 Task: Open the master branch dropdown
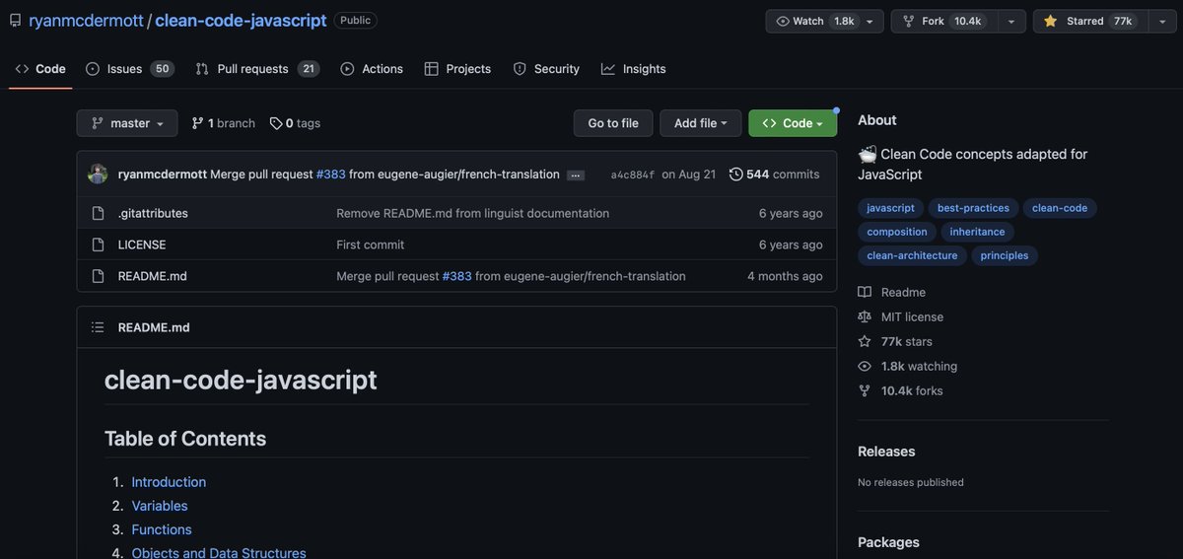[127, 123]
